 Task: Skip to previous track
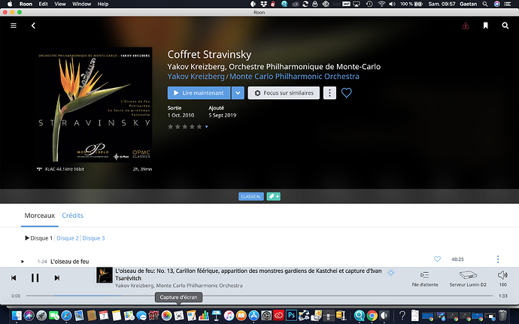tap(14, 277)
